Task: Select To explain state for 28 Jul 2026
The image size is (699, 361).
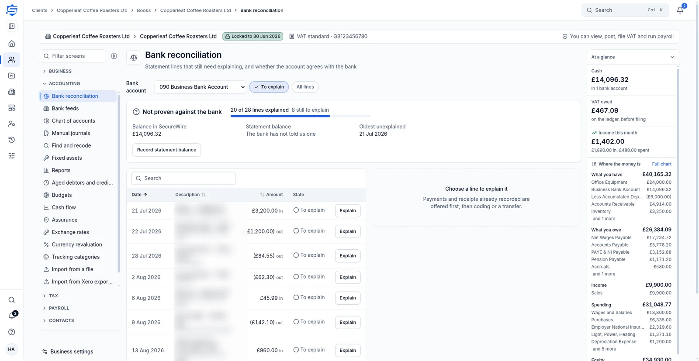Action: tap(309, 255)
